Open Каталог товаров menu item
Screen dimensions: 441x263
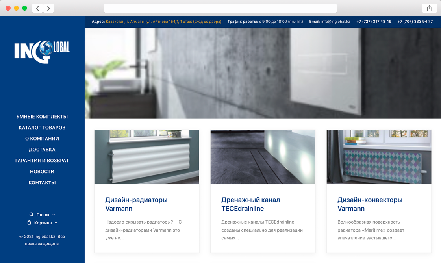[42, 128]
